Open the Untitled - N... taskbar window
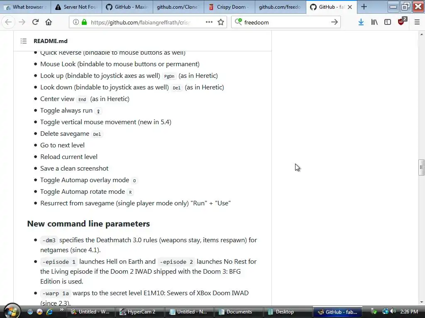The width and height of the screenshot is (425, 318). [x=189, y=312]
